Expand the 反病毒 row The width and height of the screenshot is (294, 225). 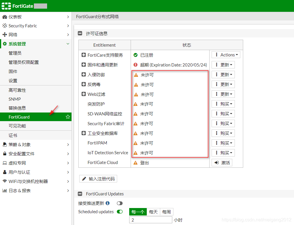(x=84, y=84)
